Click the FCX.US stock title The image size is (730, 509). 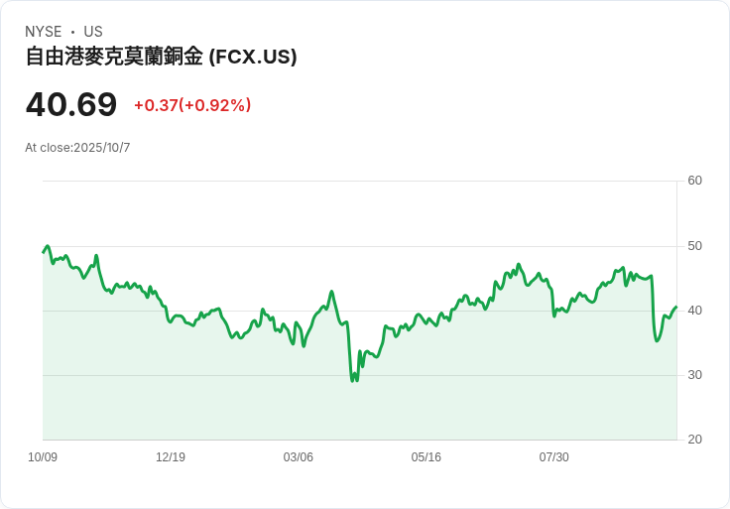point(161,57)
